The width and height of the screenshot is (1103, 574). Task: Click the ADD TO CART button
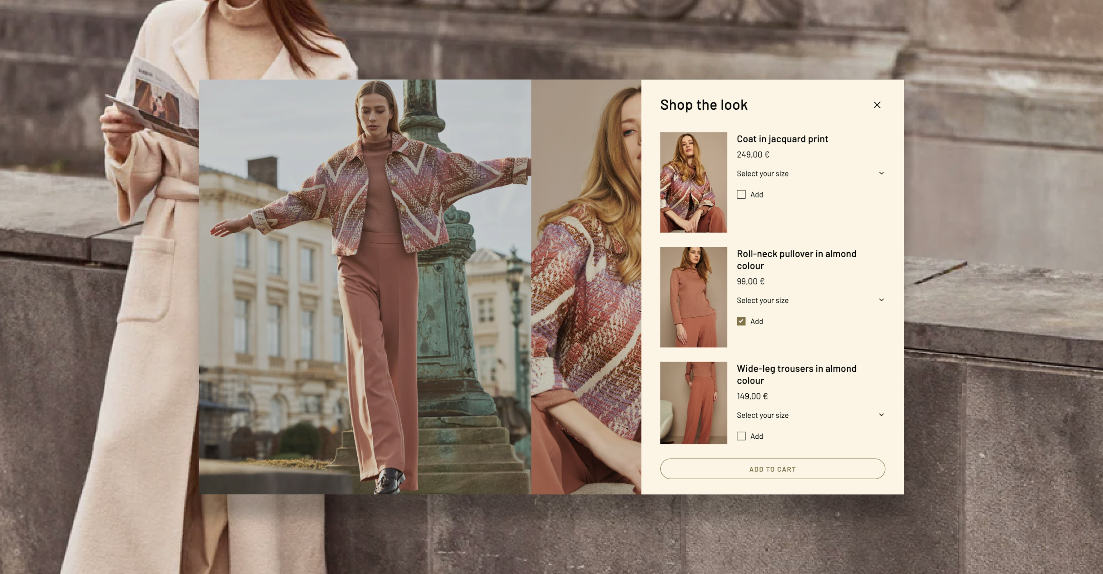pyautogui.click(x=772, y=469)
